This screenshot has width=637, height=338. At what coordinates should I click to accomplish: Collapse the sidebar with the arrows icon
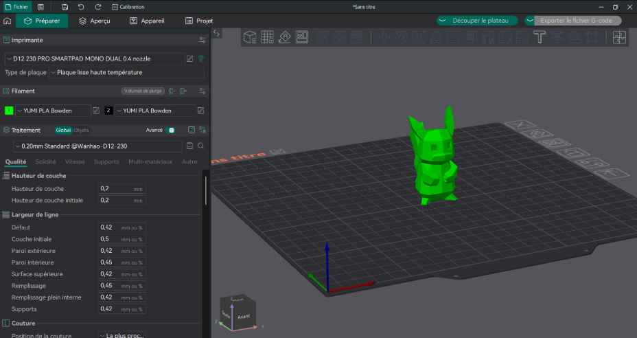point(216,34)
